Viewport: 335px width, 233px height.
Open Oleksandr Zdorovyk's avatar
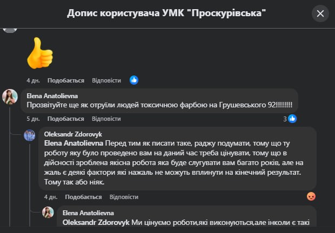[29, 135]
